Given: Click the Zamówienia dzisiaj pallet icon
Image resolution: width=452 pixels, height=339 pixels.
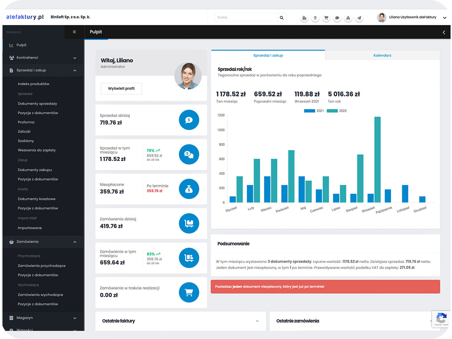Looking at the screenshot, I should (x=189, y=224).
